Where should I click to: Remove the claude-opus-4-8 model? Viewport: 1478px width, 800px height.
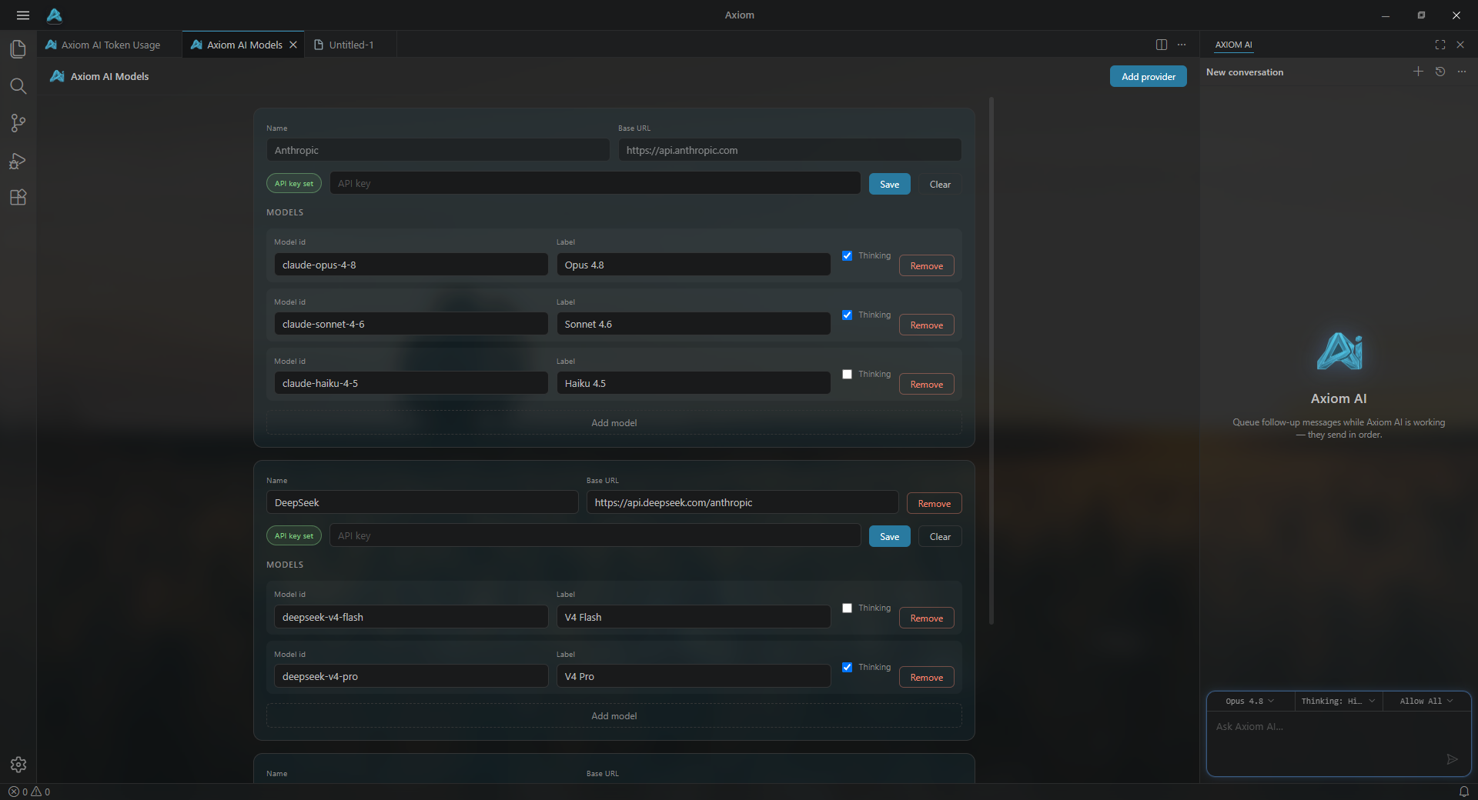(x=926, y=265)
